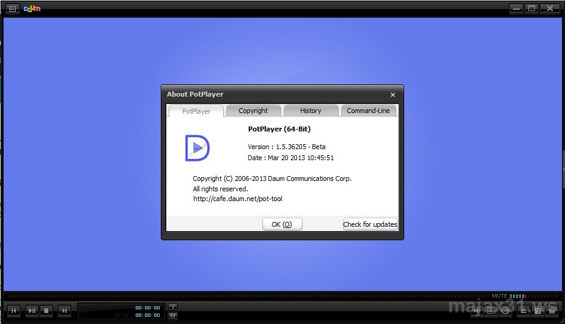Image resolution: width=565 pixels, height=324 pixels.
Task: Click the PotPlayer D logo in the dialog
Action: [x=197, y=148]
